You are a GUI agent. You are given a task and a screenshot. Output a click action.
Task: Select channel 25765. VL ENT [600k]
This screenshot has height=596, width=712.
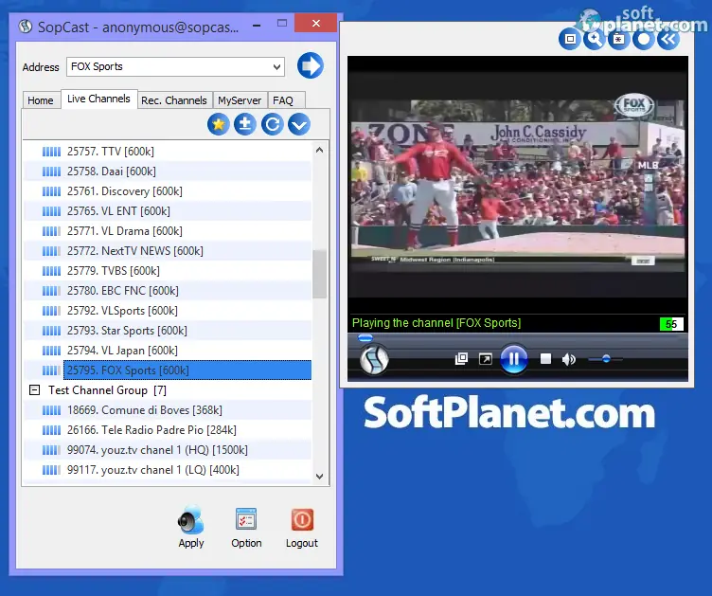coord(168,211)
